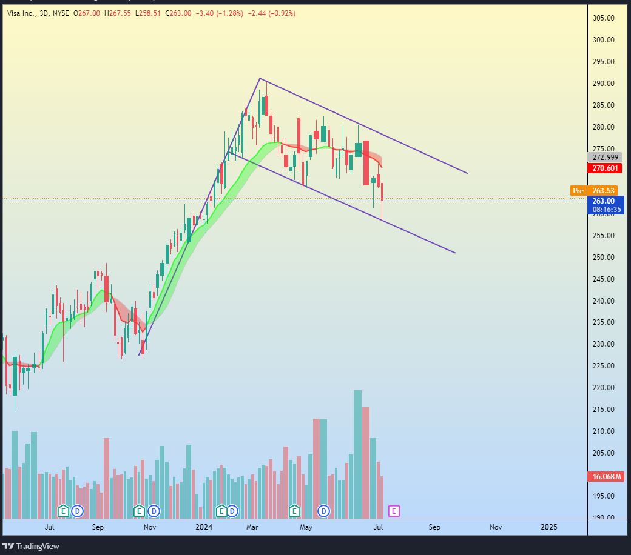This screenshot has height=555, width=631.
Task: Click the 250.00 price axis label
Action: 603,258
